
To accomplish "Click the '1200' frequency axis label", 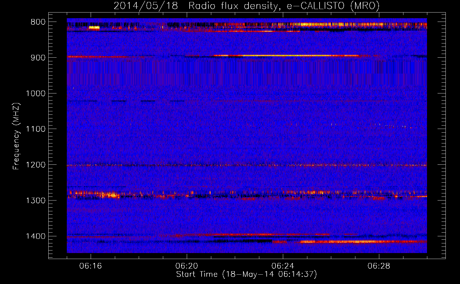I will click(36, 165).
